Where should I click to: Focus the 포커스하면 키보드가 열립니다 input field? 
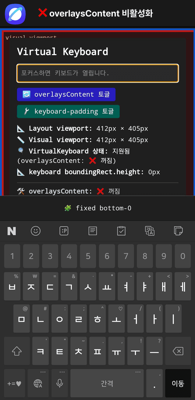pos(97,73)
